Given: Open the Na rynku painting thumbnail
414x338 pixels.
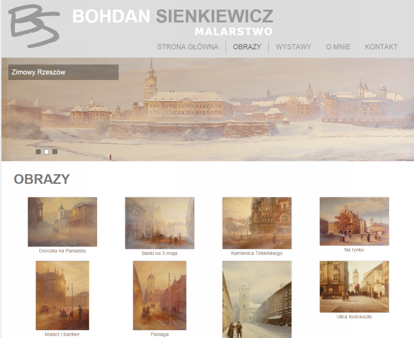Looking at the screenshot, I should coord(354,221).
